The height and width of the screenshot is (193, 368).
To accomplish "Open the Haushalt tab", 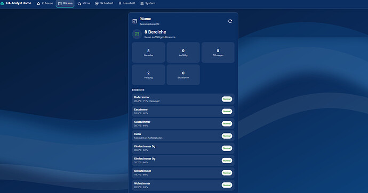I will pos(127,4).
